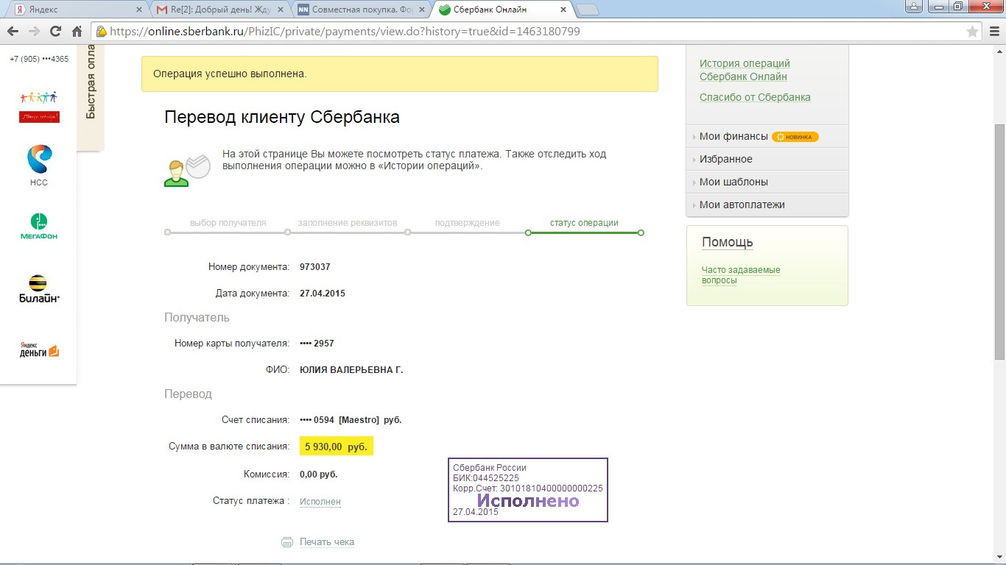Image resolution: width=1006 pixels, height=565 pixels.
Task: Click the заполнение реквизитов step label
Action: (x=348, y=223)
